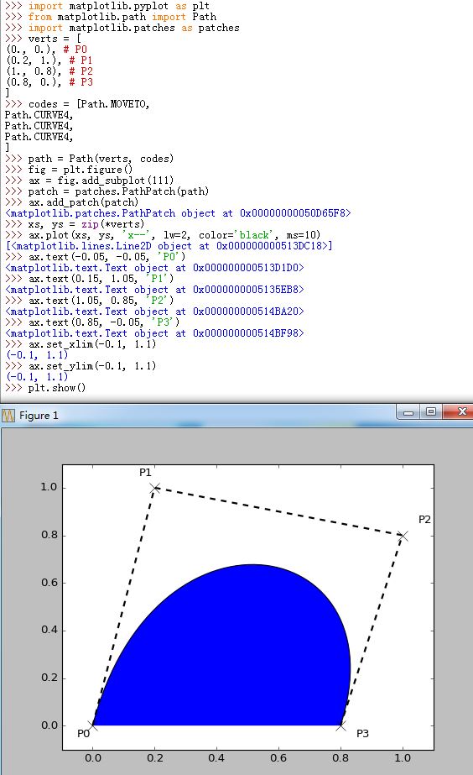The image size is (473, 775).
Task: Click the Figure 1 window icon
Action: [8, 415]
